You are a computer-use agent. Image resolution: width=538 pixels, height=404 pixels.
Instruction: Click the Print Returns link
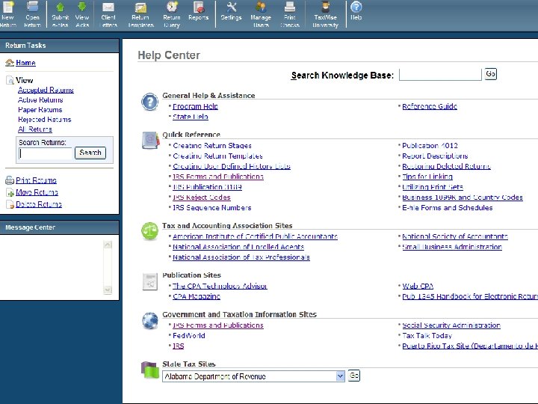point(36,180)
